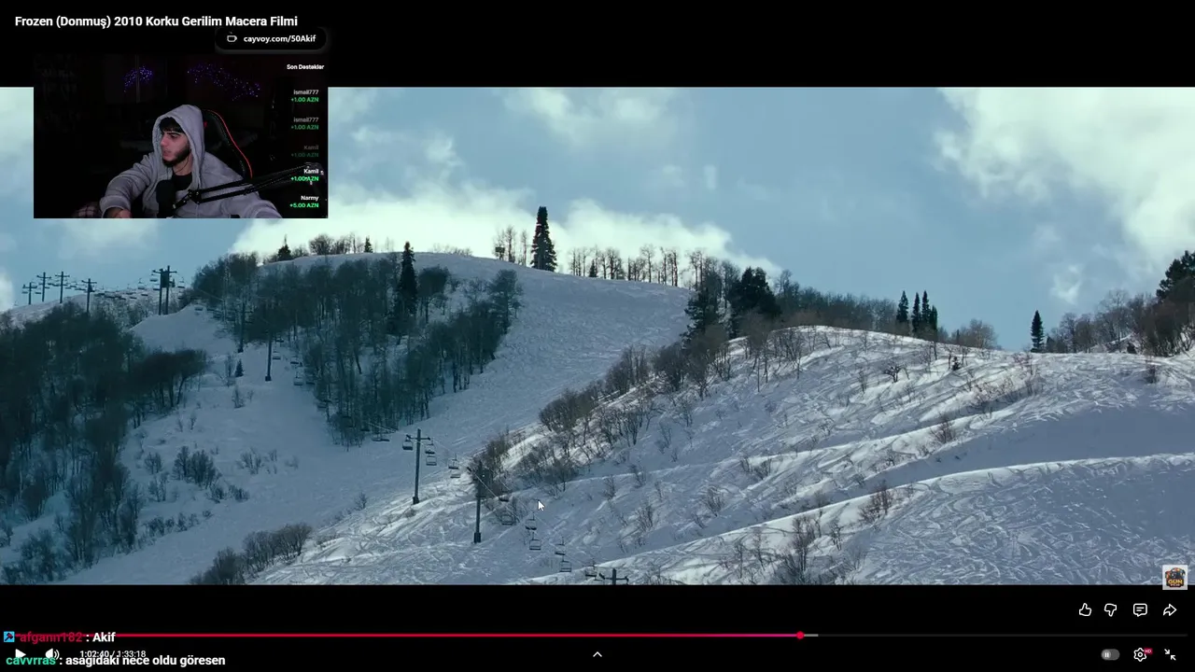The height and width of the screenshot is (672, 1195).
Task: Click the afganrr182 chat username
Action: click(x=50, y=637)
